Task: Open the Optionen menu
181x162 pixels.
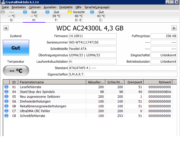Action: pos(35,7)
